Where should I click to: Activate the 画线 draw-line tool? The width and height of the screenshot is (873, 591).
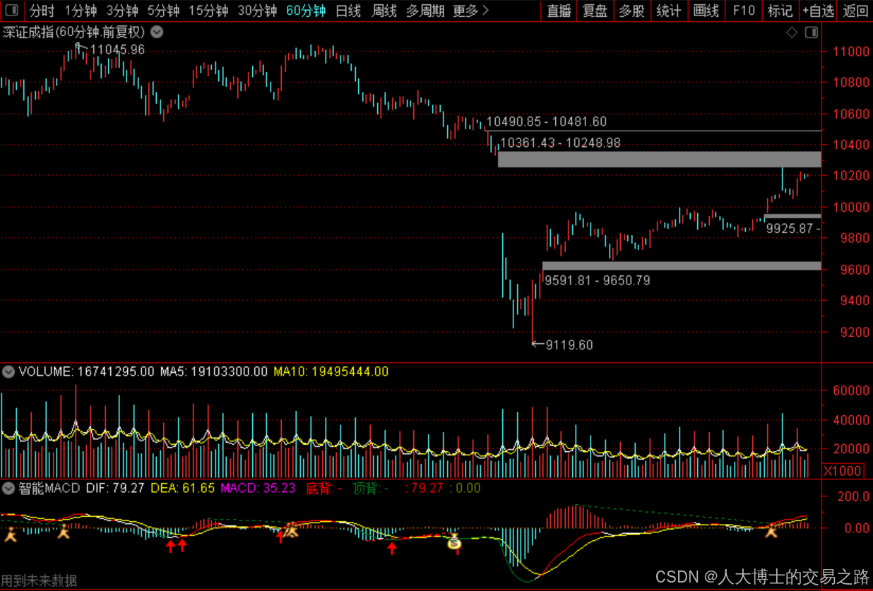706,11
